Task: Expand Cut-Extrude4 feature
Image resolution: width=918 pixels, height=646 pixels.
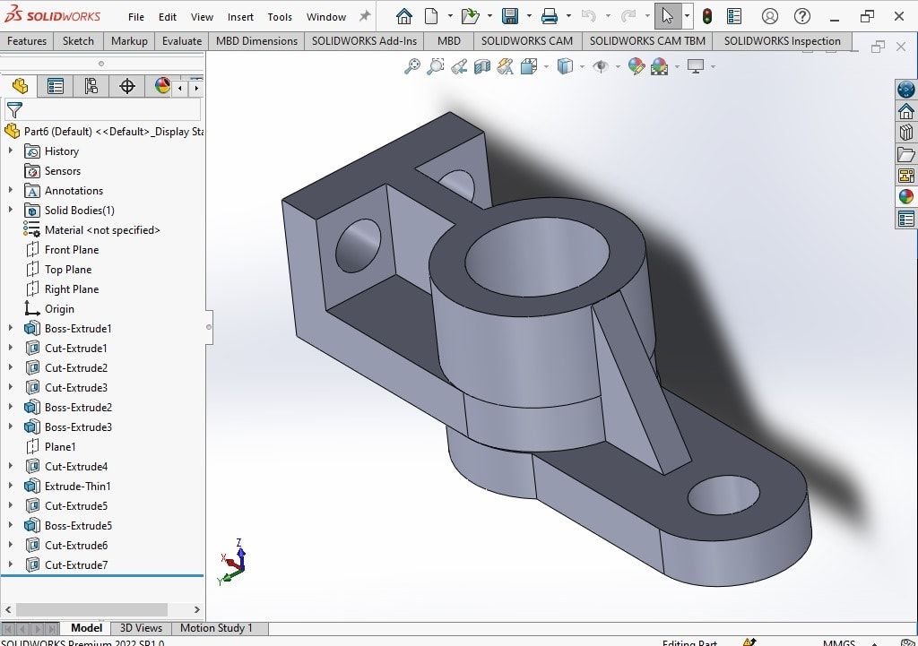Action: tap(10, 467)
